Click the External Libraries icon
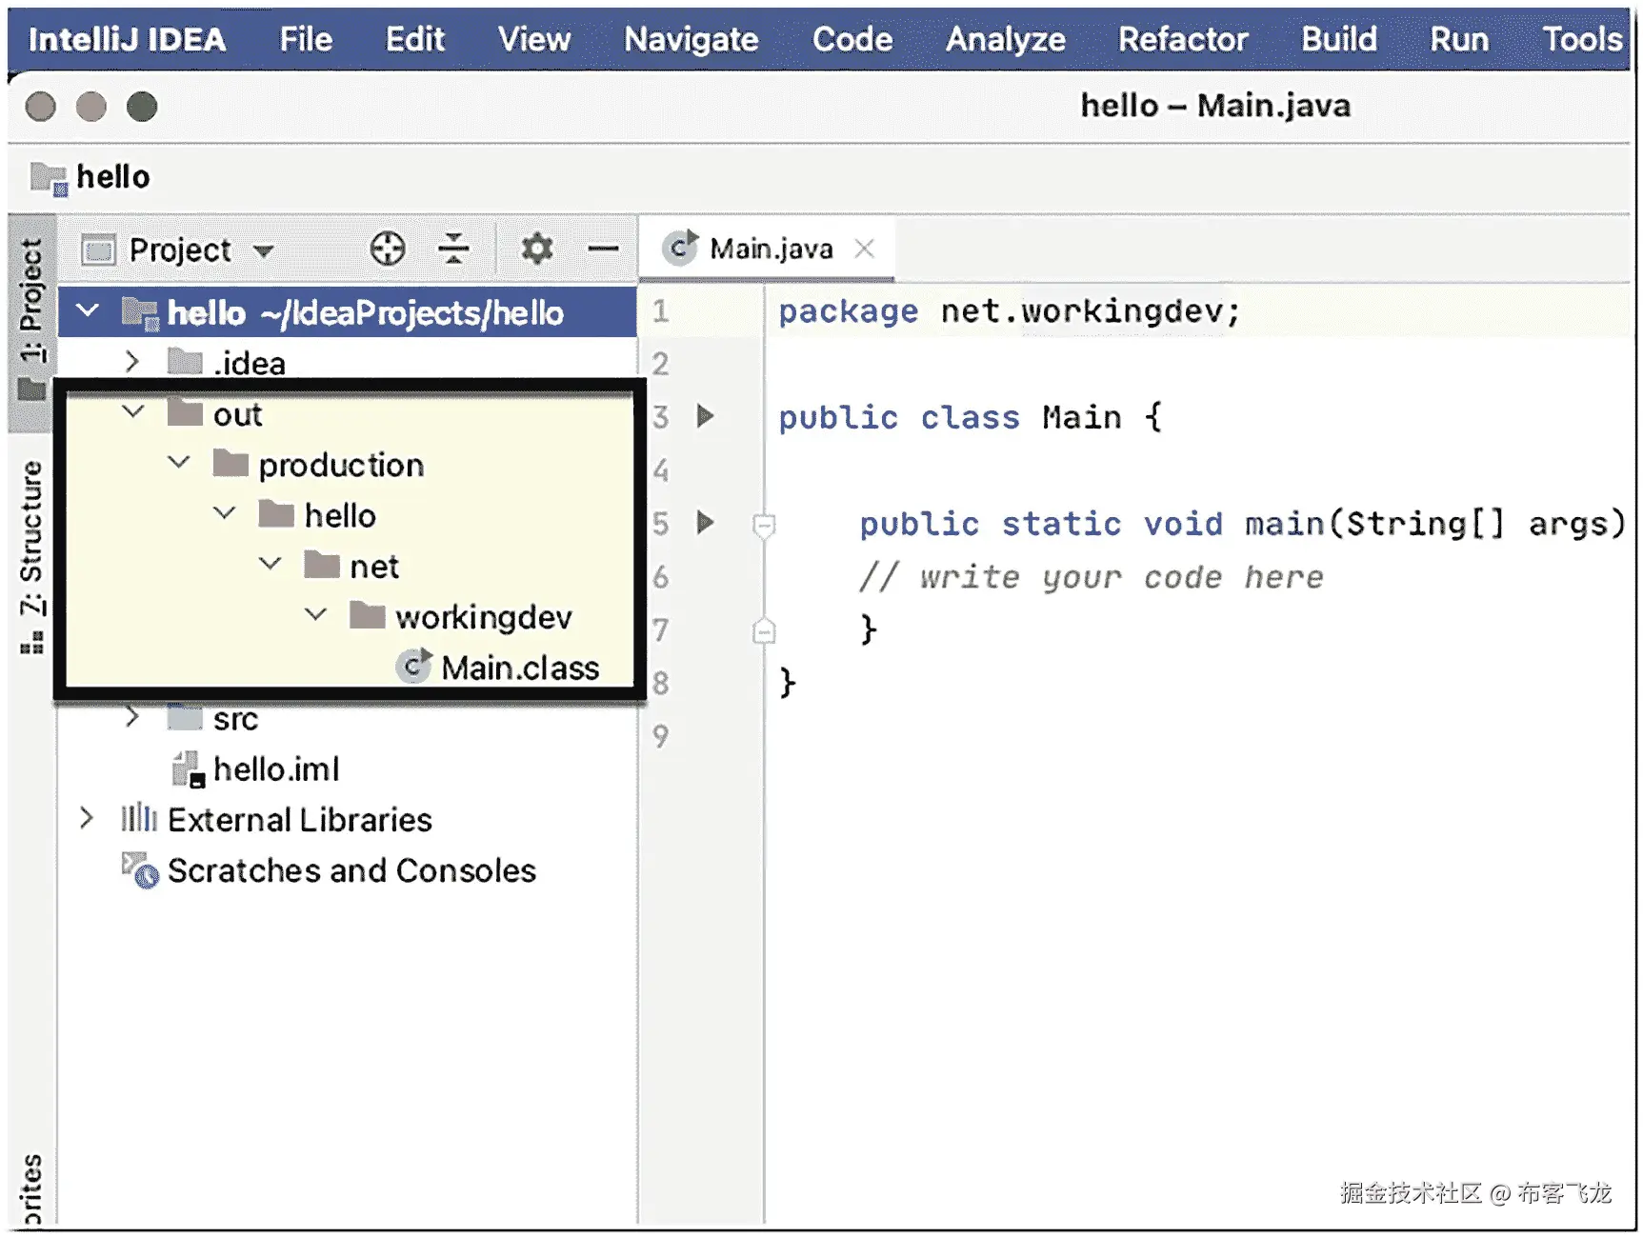The image size is (1643, 1237). point(139,819)
